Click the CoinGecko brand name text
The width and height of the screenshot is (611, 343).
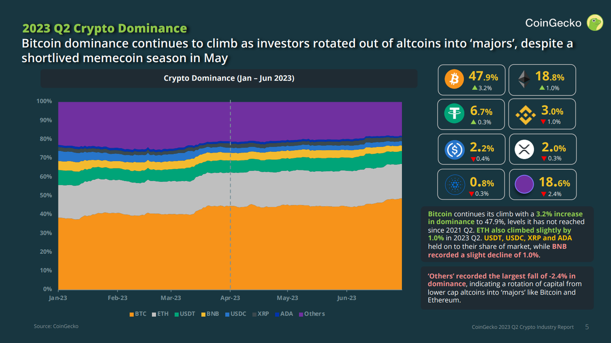pyautogui.click(x=553, y=22)
